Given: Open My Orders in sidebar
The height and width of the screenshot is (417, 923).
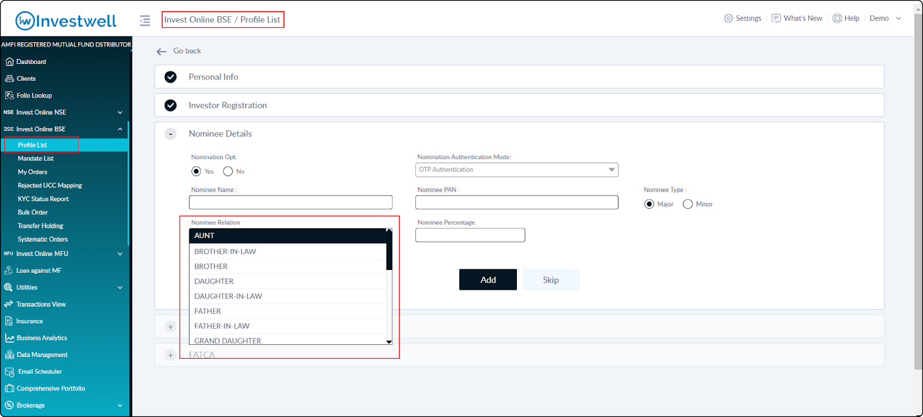Looking at the screenshot, I should click(x=32, y=172).
